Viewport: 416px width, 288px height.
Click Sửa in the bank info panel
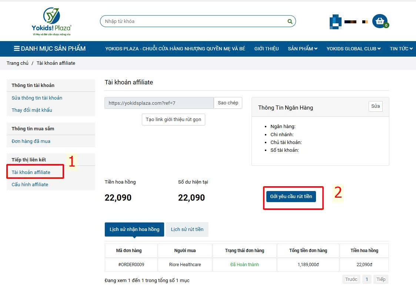point(375,106)
